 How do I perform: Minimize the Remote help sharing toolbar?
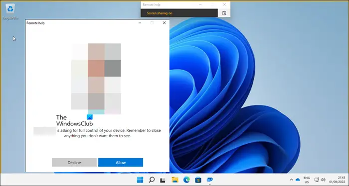(200, 4)
